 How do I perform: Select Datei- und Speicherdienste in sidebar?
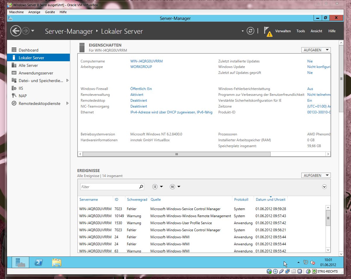click(x=38, y=81)
